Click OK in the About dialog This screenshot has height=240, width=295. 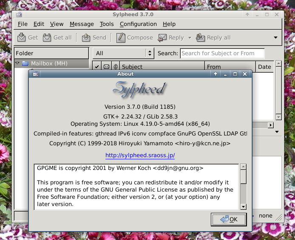coord(229,219)
